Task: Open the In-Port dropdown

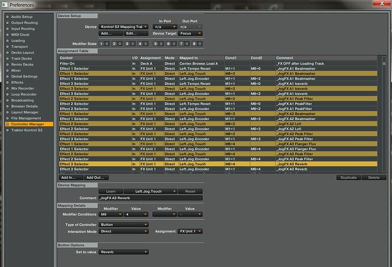Action: pos(166,27)
